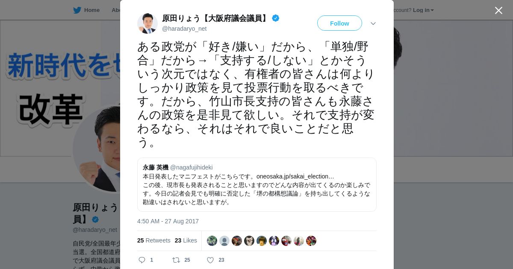Click the retweet arrows icon
Image resolution: width=513 pixels, height=269 pixels.
176,260
